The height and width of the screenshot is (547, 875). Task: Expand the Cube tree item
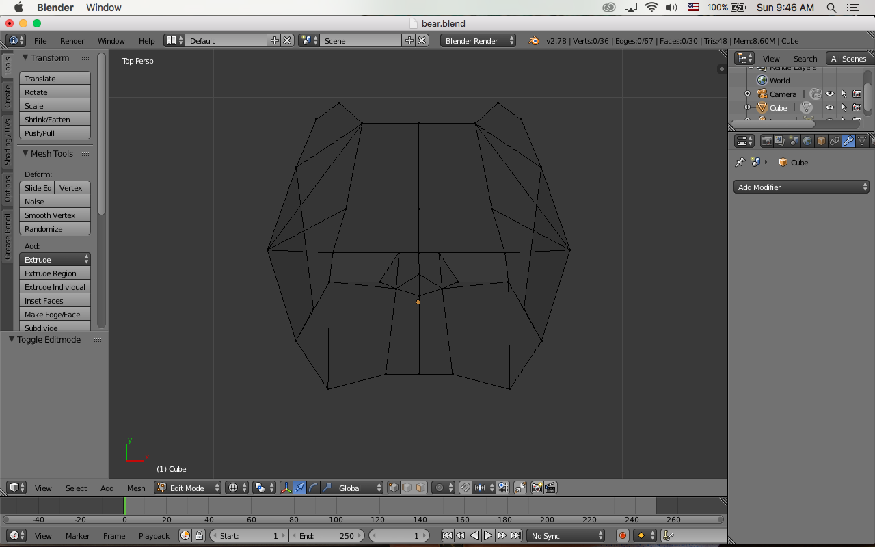click(747, 107)
